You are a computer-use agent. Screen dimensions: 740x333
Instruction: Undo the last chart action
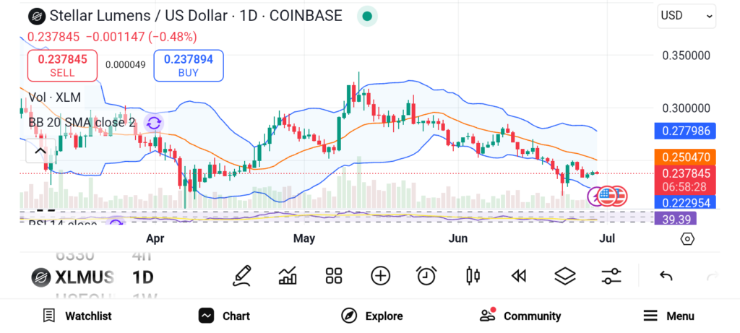tap(666, 276)
